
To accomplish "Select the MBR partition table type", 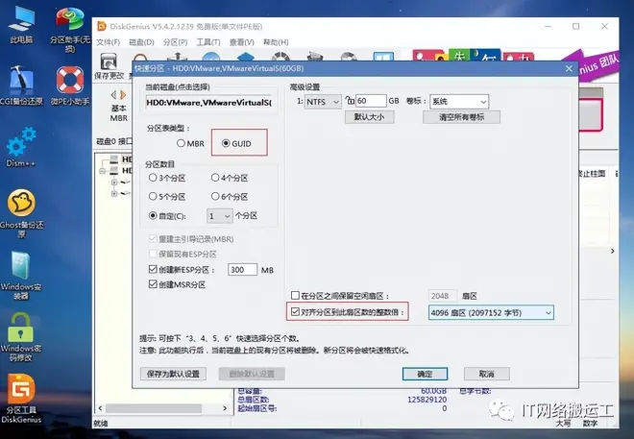I will 190,143.
